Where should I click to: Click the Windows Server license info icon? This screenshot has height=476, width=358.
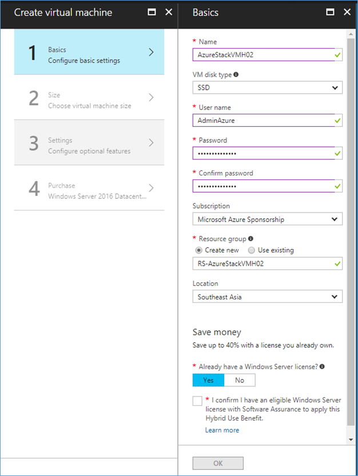pos(322,366)
